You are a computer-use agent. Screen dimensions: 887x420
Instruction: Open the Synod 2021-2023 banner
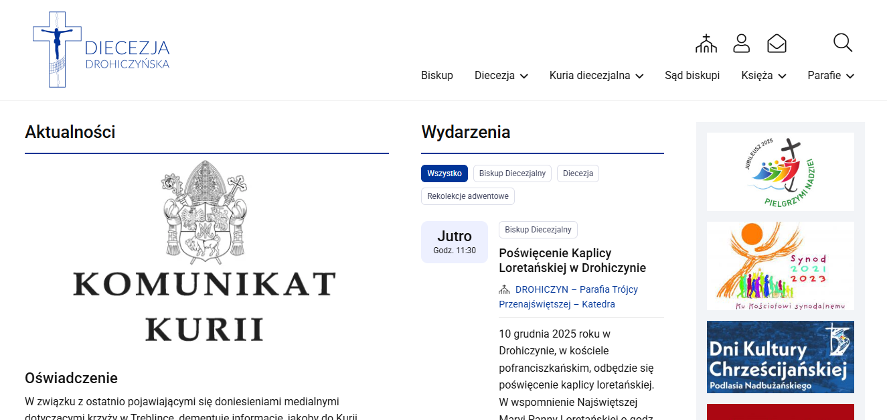pos(781,266)
